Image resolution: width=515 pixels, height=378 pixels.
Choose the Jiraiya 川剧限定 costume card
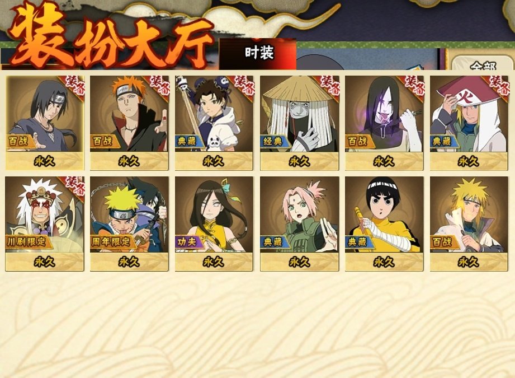point(45,223)
